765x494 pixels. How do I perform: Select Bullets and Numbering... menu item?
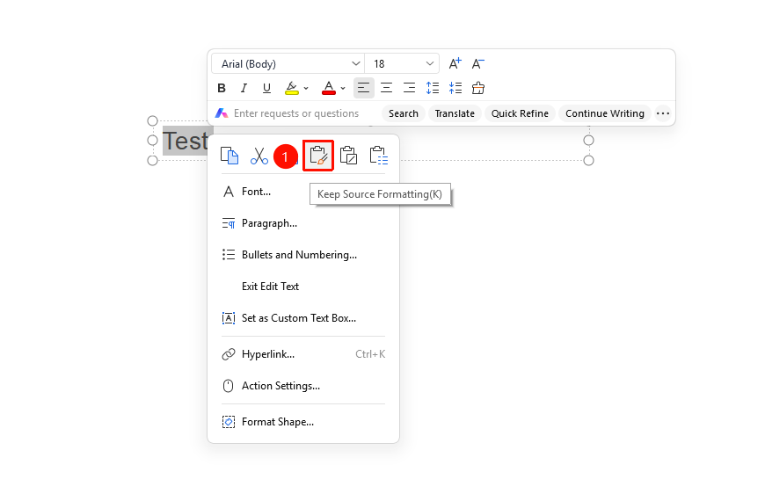coord(303,255)
